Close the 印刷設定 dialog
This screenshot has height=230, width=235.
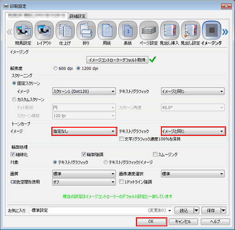226,6
